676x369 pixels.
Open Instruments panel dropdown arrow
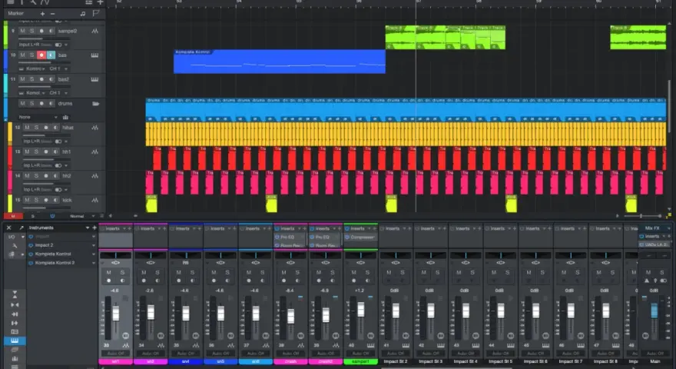click(88, 228)
